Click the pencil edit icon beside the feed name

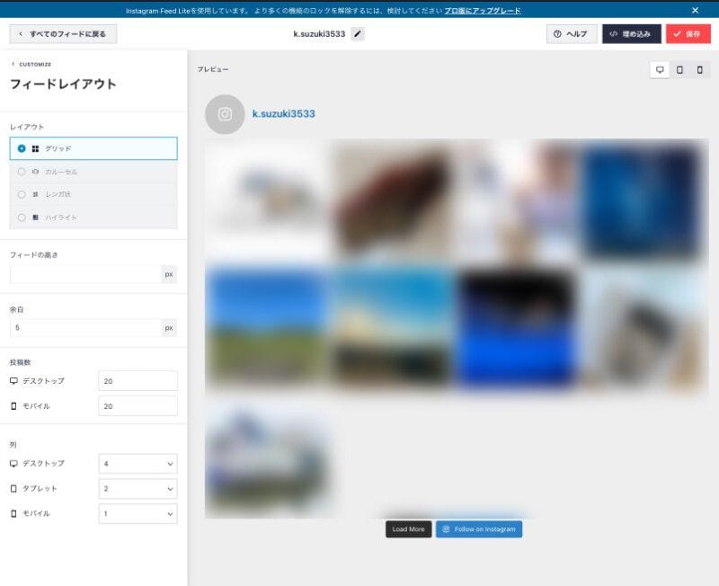tap(358, 34)
